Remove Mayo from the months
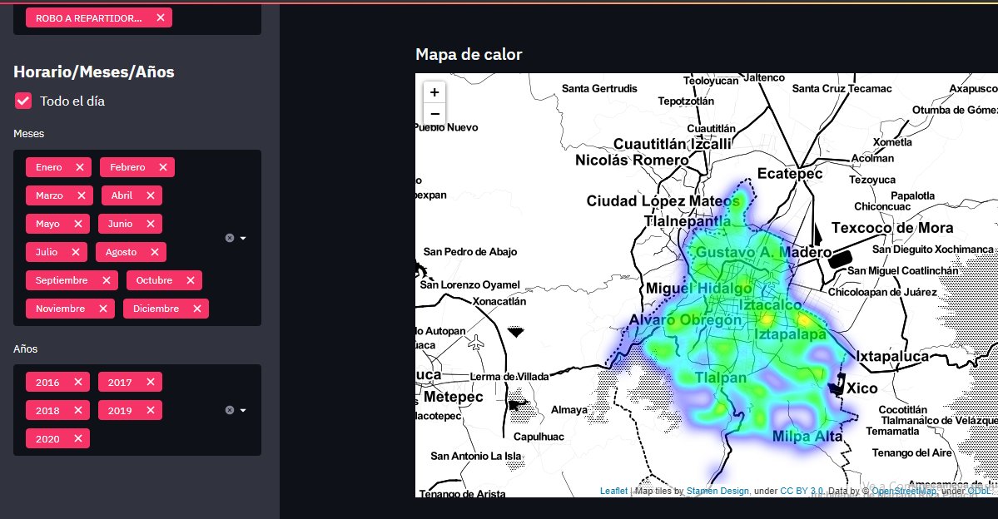998x519 pixels. 77,224
